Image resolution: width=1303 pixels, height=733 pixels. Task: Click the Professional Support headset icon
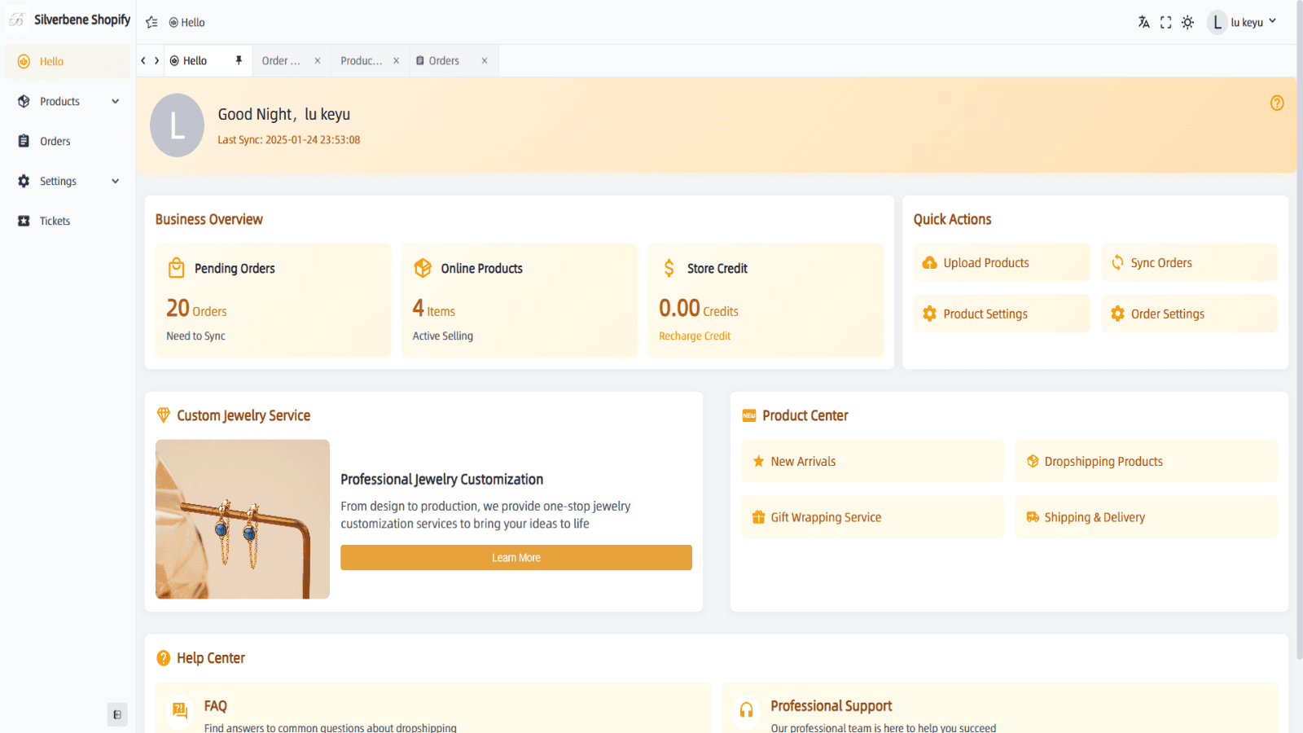click(x=746, y=710)
